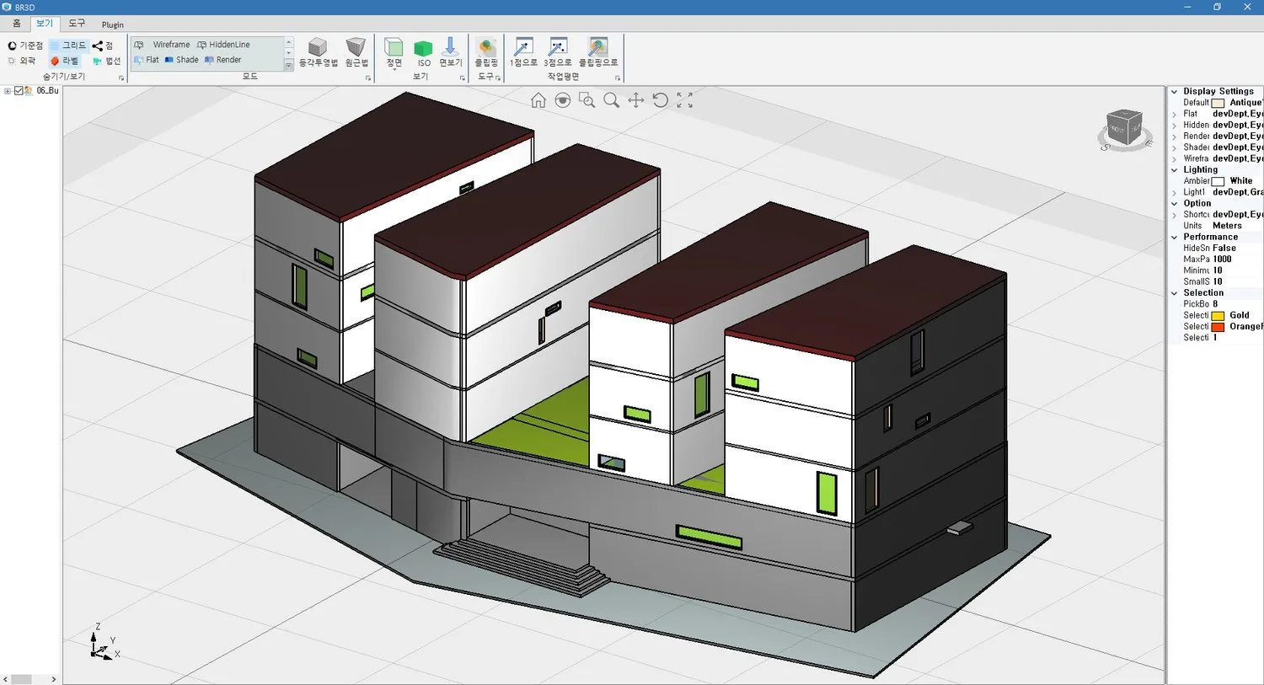Open the 홈 ribbon tab
The width and height of the screenshot is (1264, 685).
[16, 24]
